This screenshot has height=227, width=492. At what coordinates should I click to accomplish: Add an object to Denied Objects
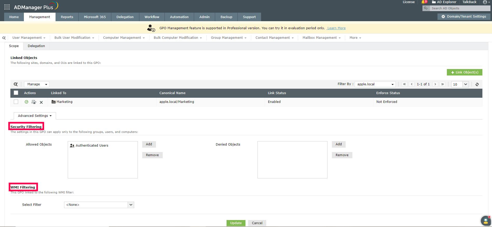[x=339, y=144]
